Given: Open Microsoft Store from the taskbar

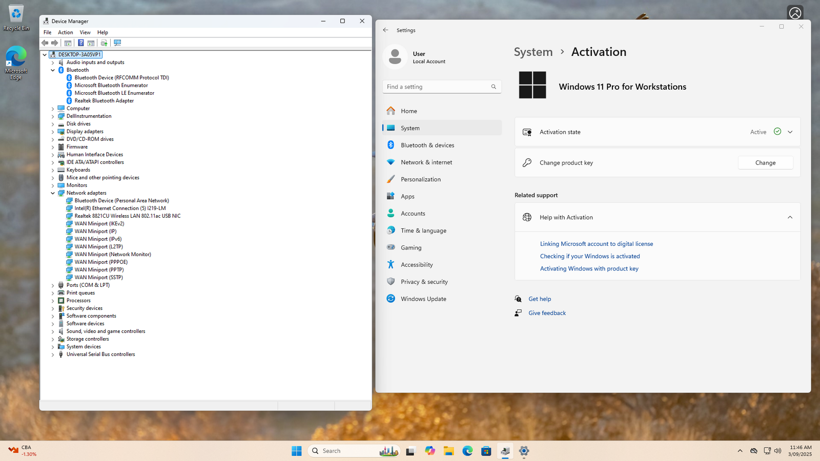Looking at the screenshot, I should tap(486, 451).
